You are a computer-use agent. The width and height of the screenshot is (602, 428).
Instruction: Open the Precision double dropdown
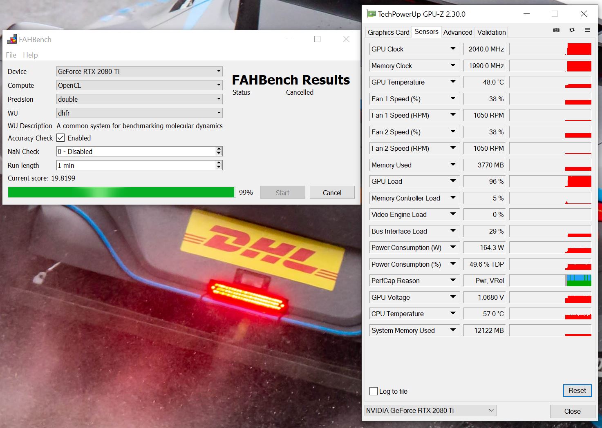point(139,99)
